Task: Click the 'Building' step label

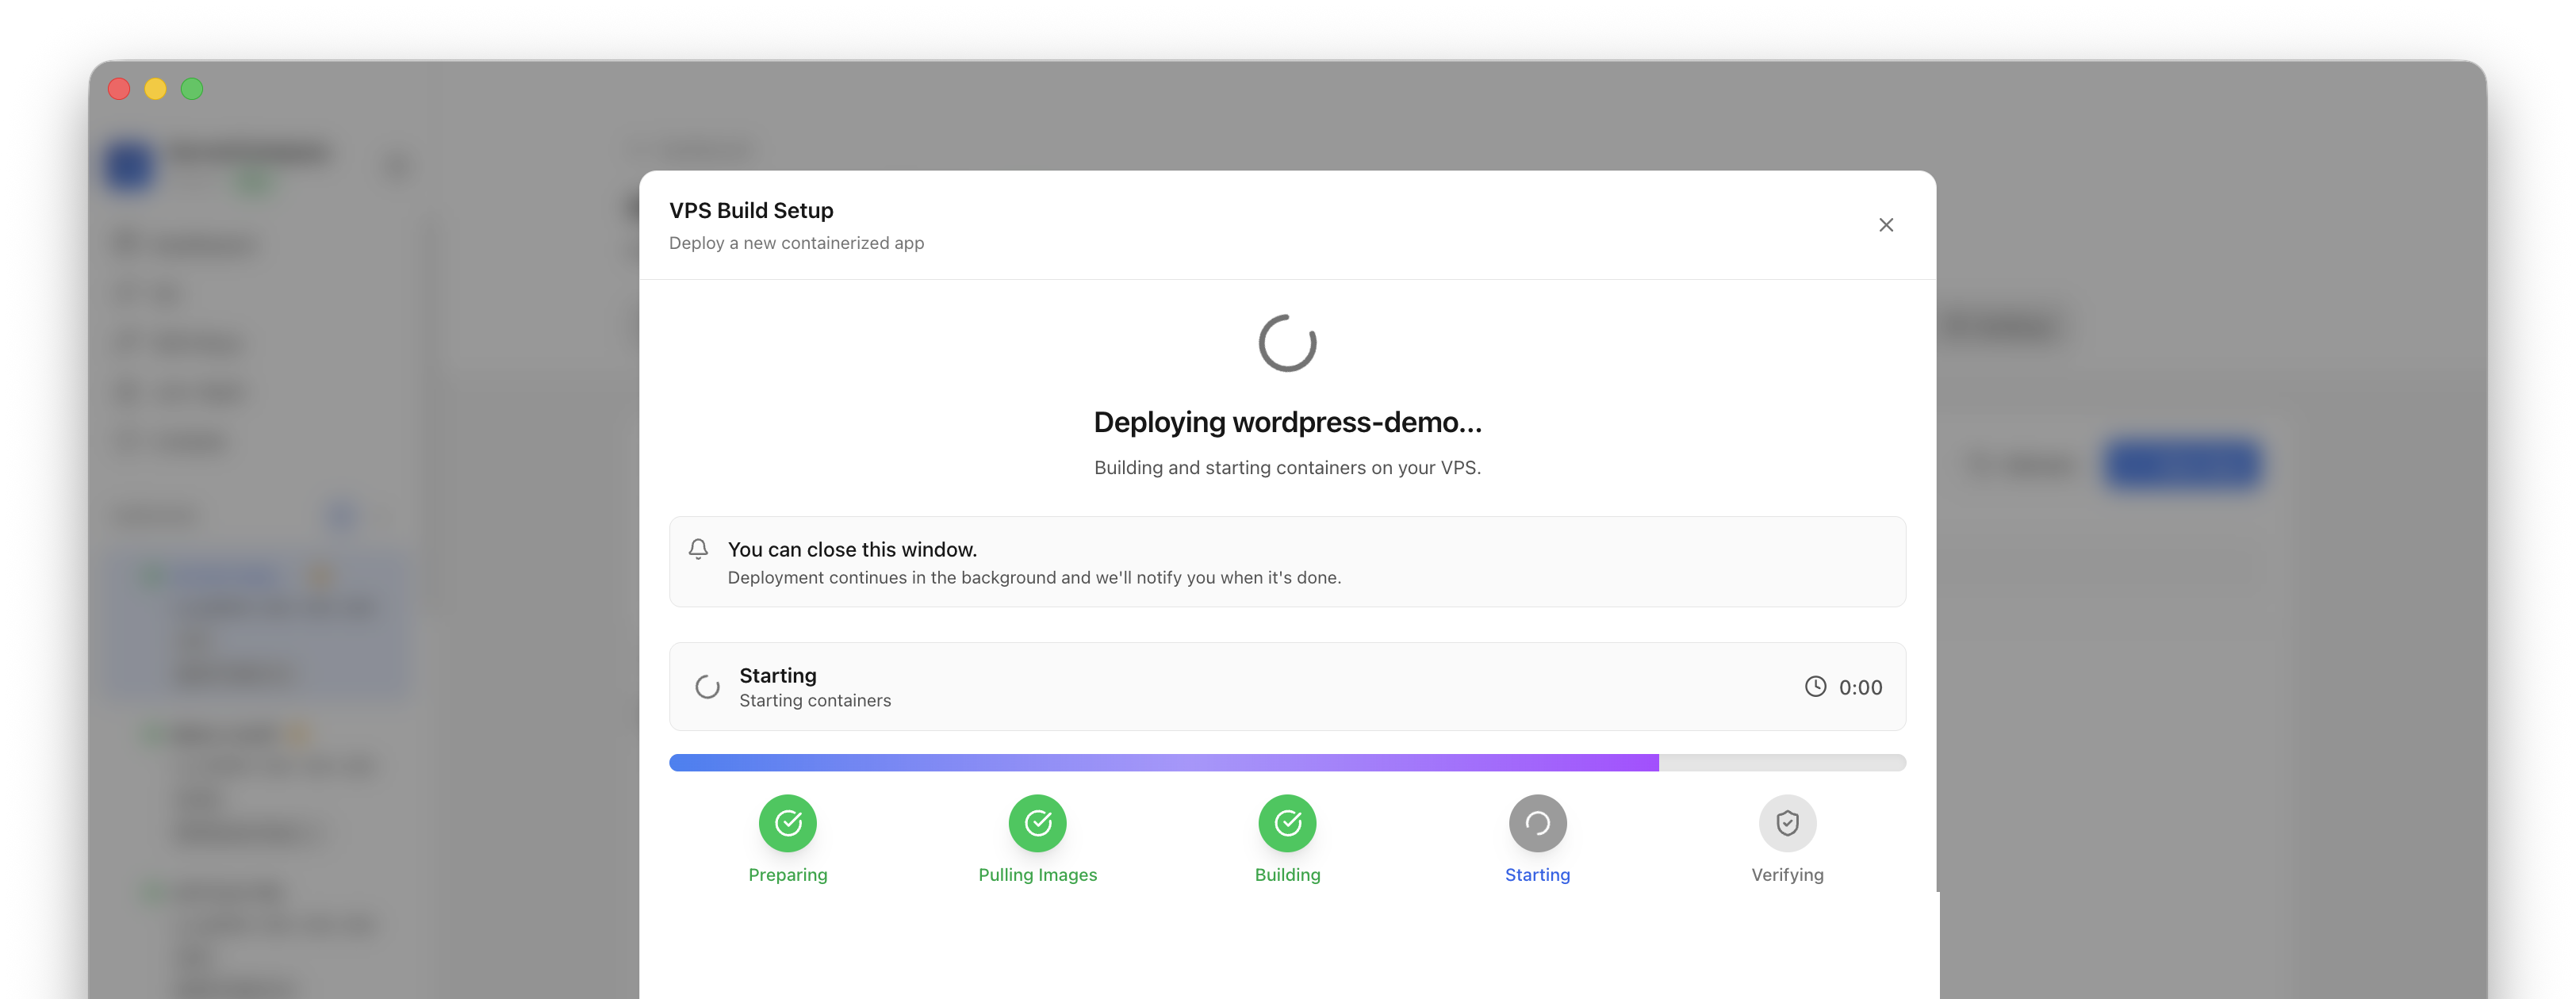Action: [1287, 875]
